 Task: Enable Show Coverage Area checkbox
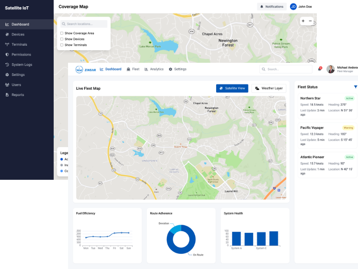(62, 33)
